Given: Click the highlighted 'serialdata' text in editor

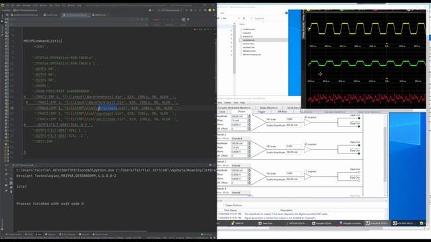Looking at the screenshot, I should (108, 108).
